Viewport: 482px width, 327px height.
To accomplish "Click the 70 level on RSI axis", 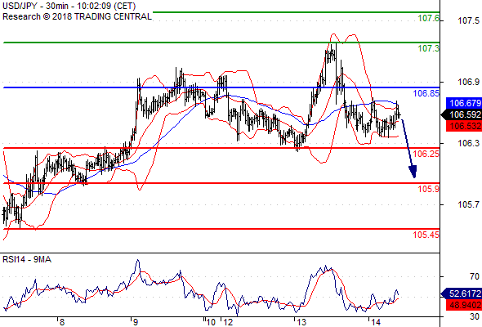I will pos(475,276).
